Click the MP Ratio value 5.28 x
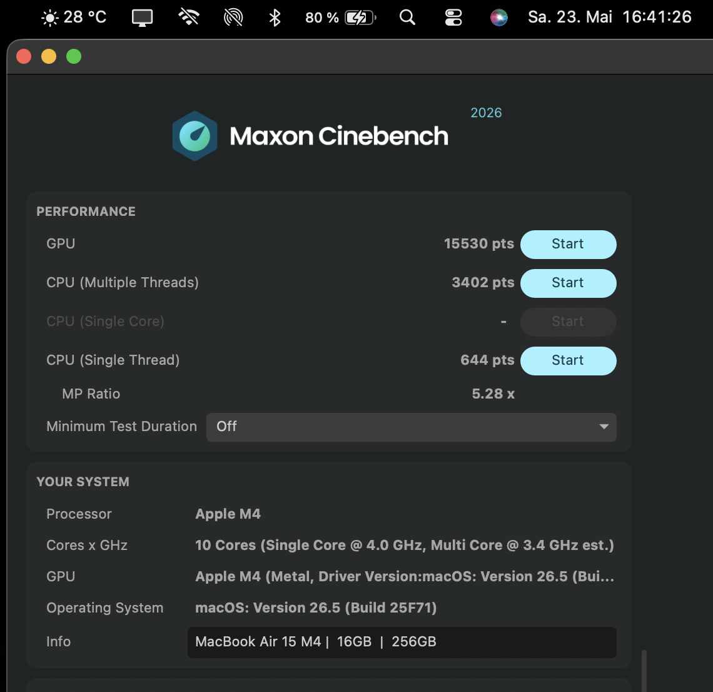This screenshot has width=713, height=692. point(493,394)
